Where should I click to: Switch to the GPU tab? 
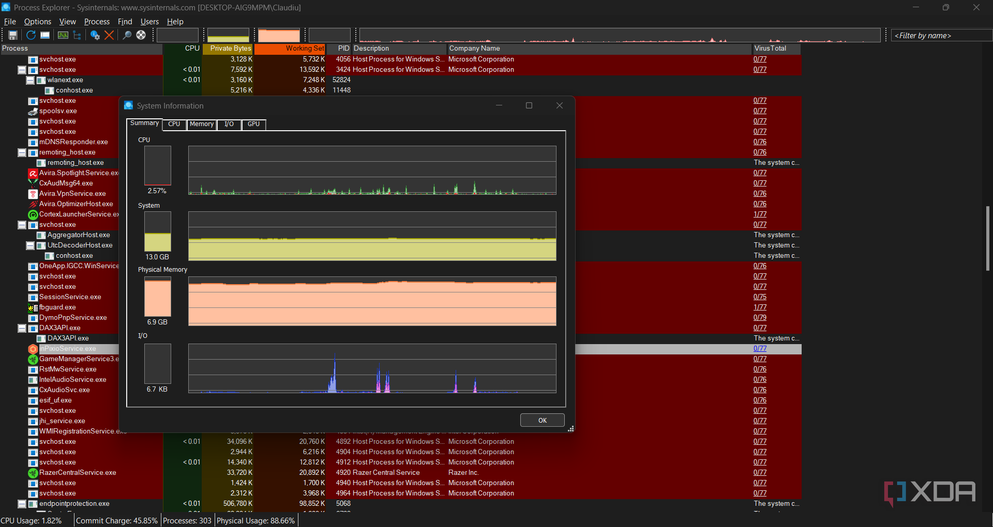tap(253, 124)
